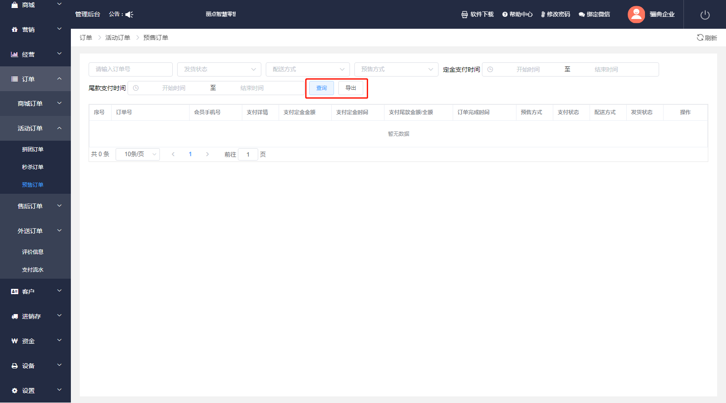The image size is (726, 403).
Task: Click the 请输入订单号 order number field
Action: click(x=131, y=69)
